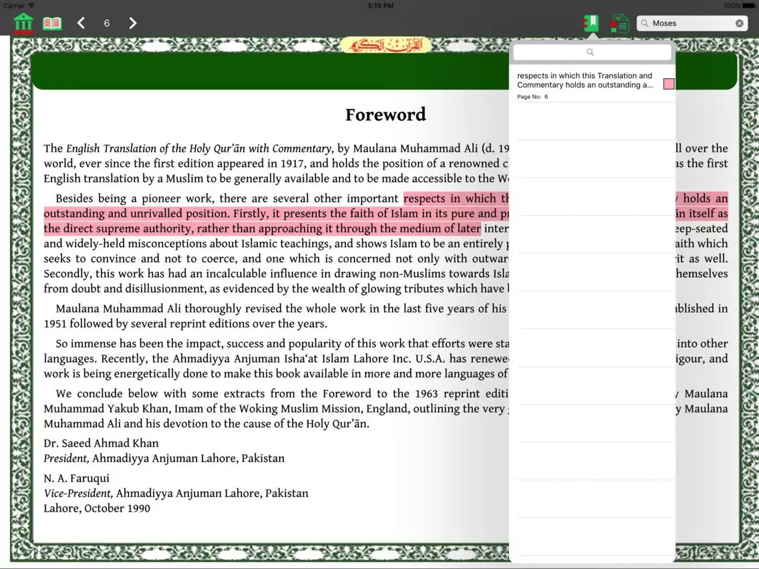Viewport: 759px width, 569px height.
Task: Click the pink highlight color swatch
Action: click(x=669, y=83)
